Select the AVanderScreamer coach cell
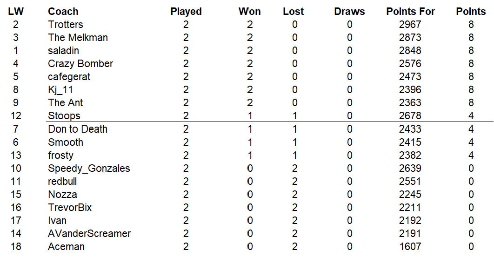Viewport: 494px width, 257px height. pos(89,233)
